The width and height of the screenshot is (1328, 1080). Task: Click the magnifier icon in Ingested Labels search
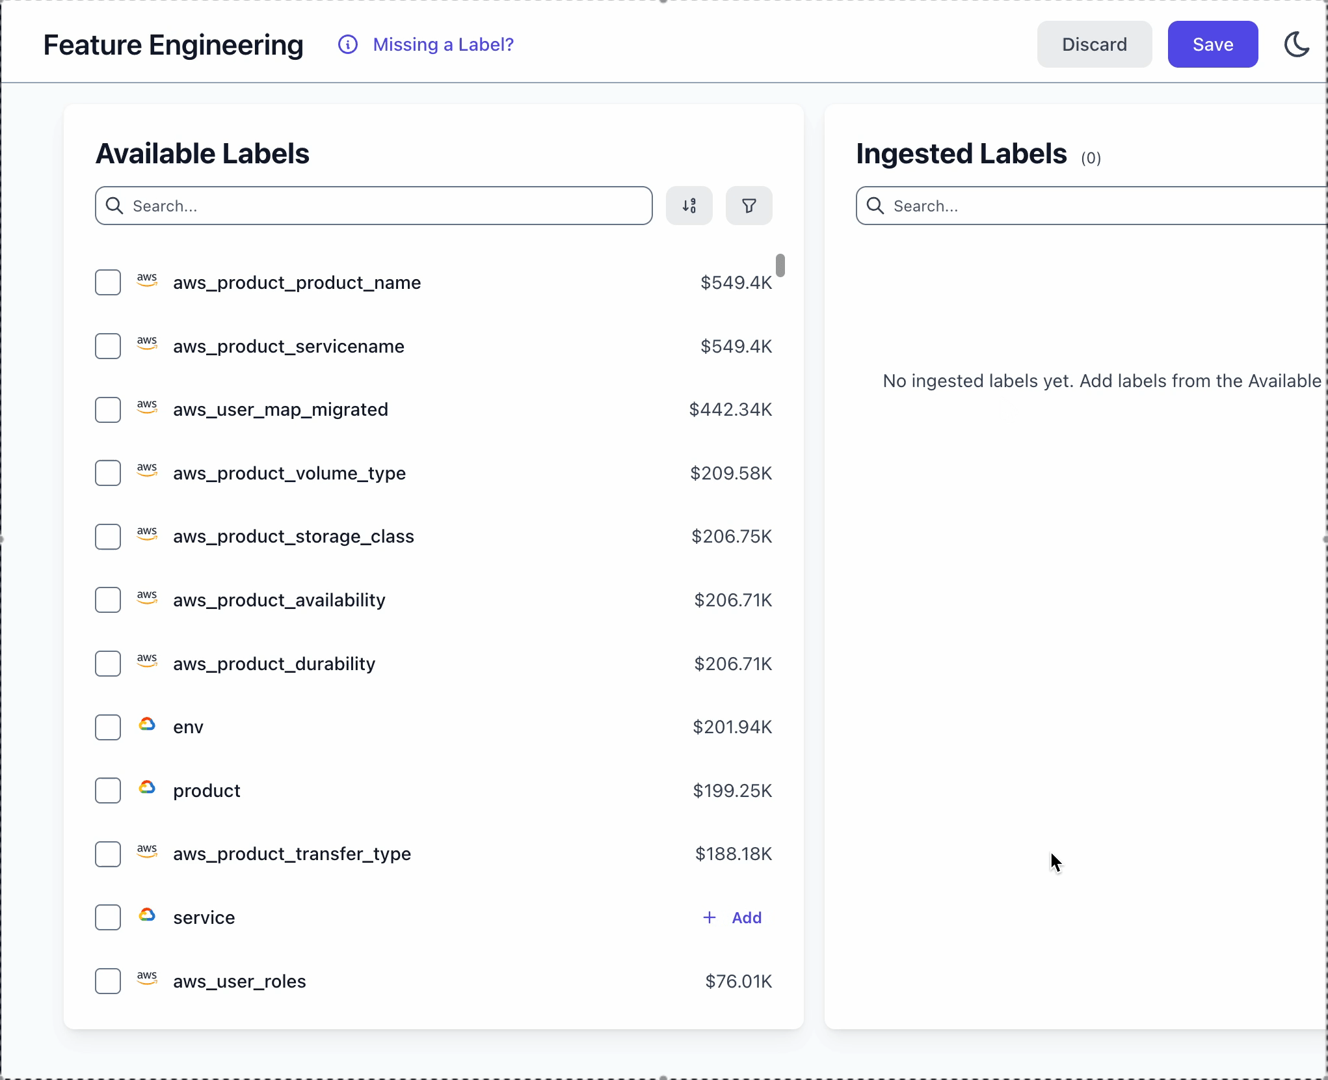[x=875, y=206]
